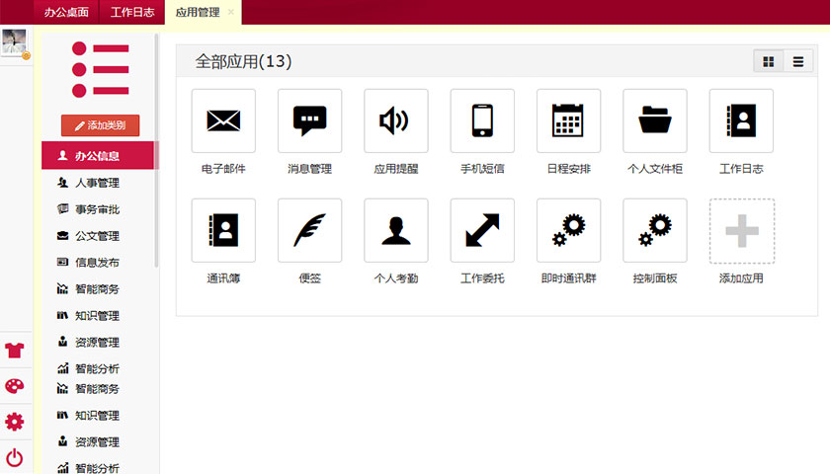Switch to 工作日志 tab at top

(x=132, y=12)
